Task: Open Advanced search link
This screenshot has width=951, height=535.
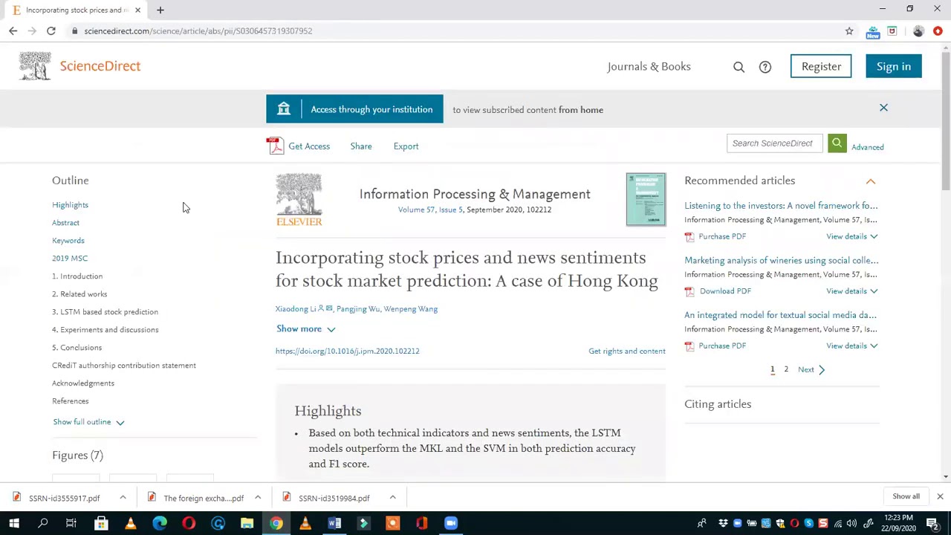Action: click(867, 147)
